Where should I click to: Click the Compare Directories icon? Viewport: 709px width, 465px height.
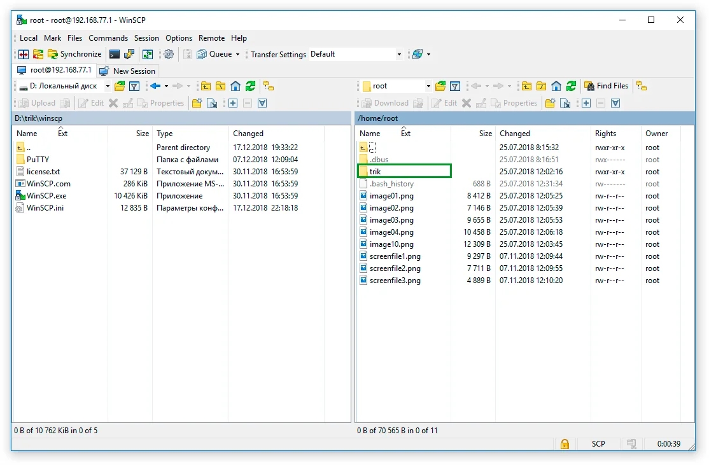[x=24, y=54]
